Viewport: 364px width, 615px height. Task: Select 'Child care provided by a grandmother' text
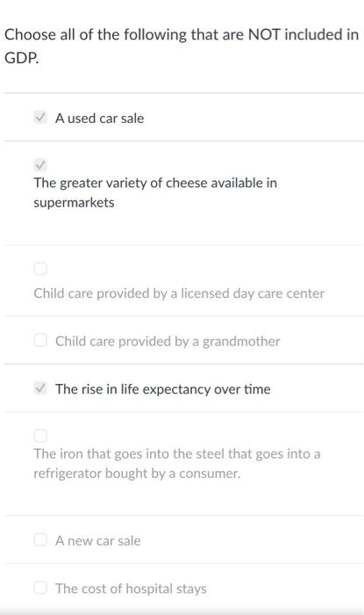point(168,341)
